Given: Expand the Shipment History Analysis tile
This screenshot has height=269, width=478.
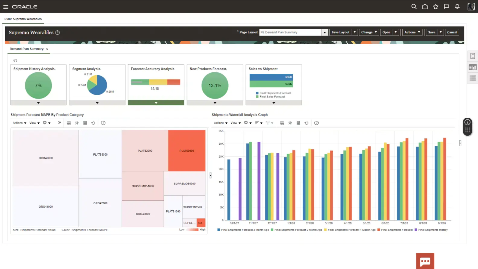Looking at the screenshot, I should pos(38,103).
